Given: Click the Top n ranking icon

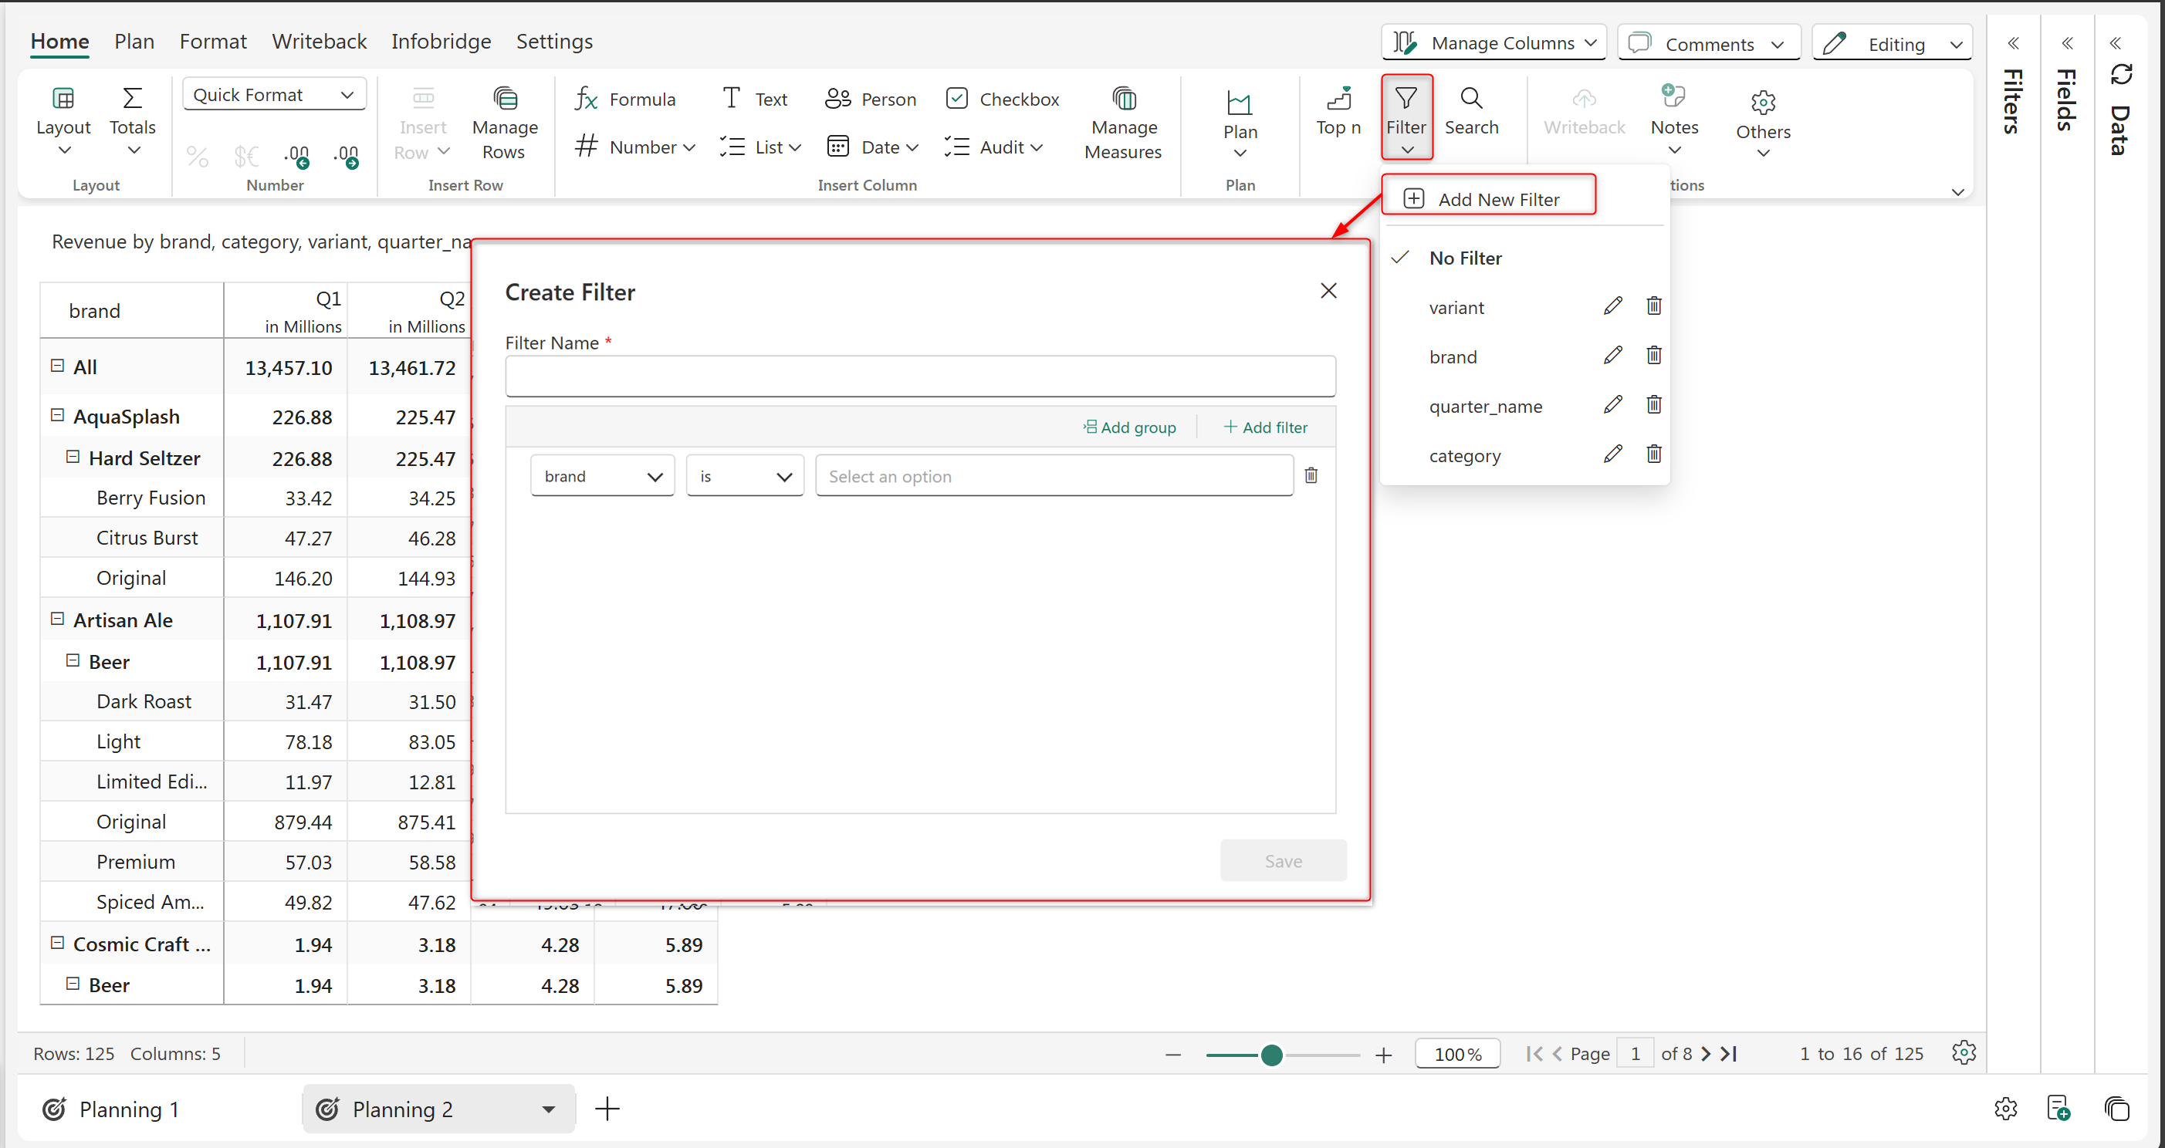Looking at the screenshot, I should (x=1338, y=99).
